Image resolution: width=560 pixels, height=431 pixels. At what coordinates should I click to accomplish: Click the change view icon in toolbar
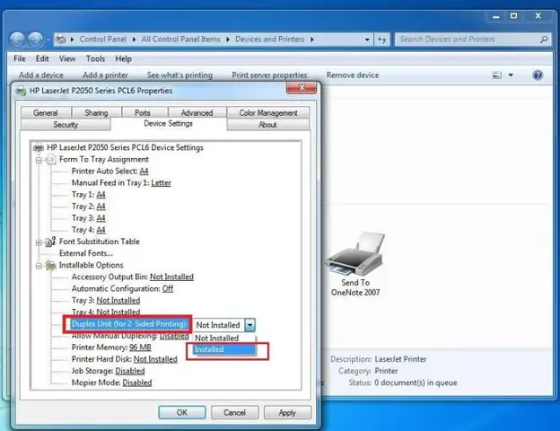[x=497, y=75]
